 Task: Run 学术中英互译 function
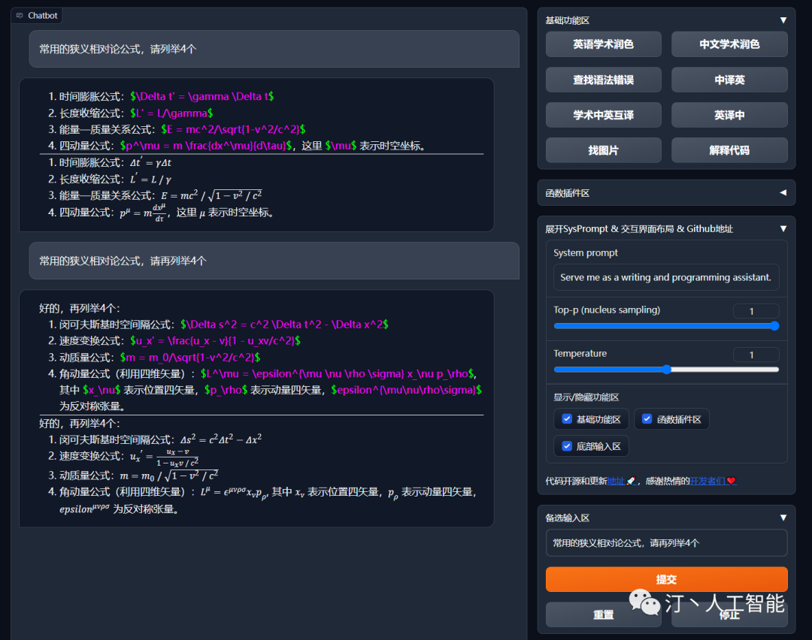point(603,115)
